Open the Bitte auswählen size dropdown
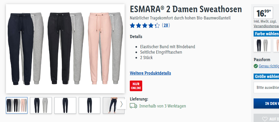Image resolution: width=279 pixels, height=122 pixels. point(266,88)
